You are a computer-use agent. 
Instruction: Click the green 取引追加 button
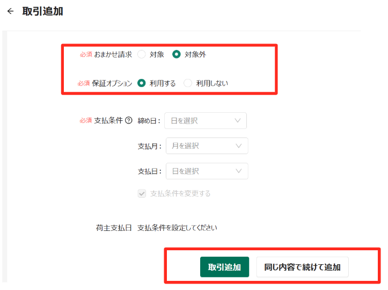tap(224, 267)
